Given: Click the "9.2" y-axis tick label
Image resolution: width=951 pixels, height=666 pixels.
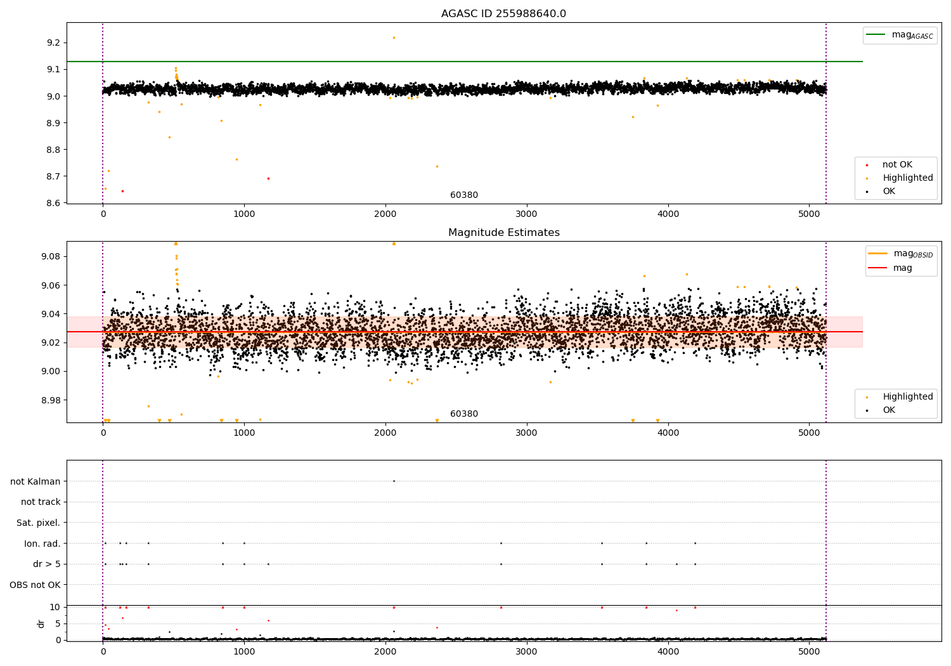Looking at the screenshot, I should 53,42.
